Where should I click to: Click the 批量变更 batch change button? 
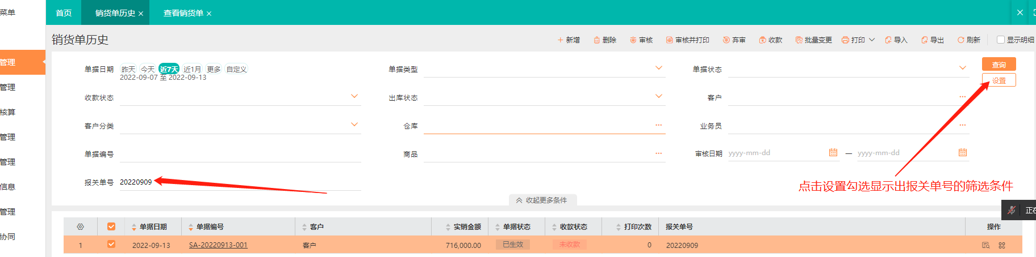(814, 40)
